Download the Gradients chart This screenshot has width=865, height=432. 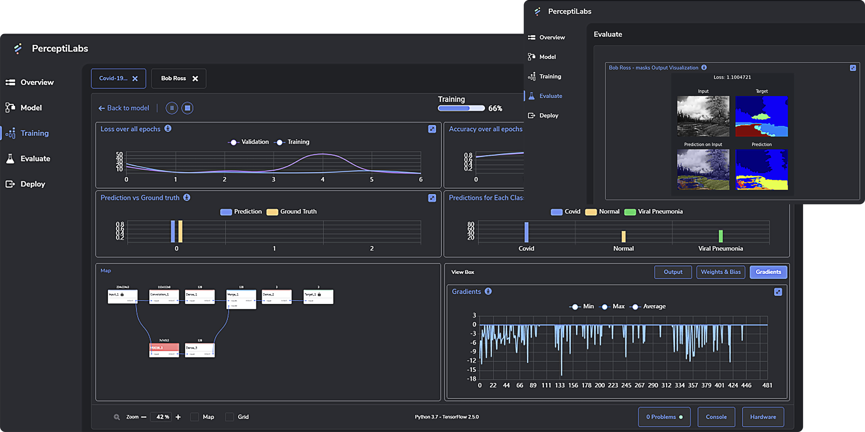pos(488,291)
